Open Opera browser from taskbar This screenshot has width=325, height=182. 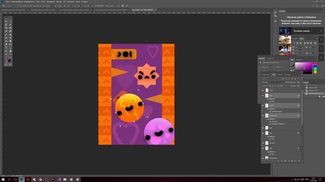point(28,179)
